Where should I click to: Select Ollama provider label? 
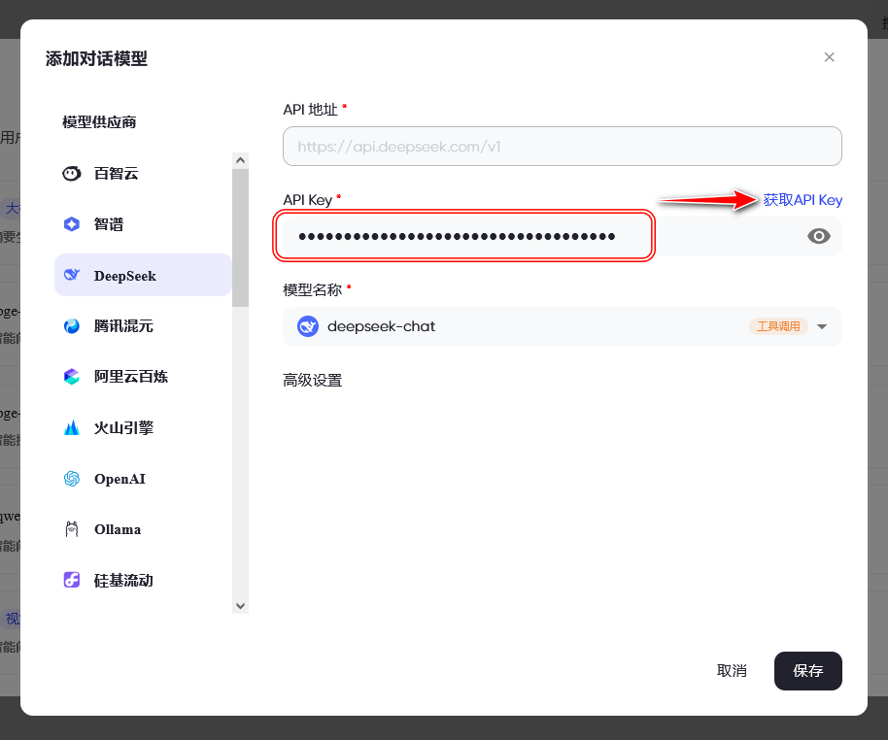coord(118,529)
